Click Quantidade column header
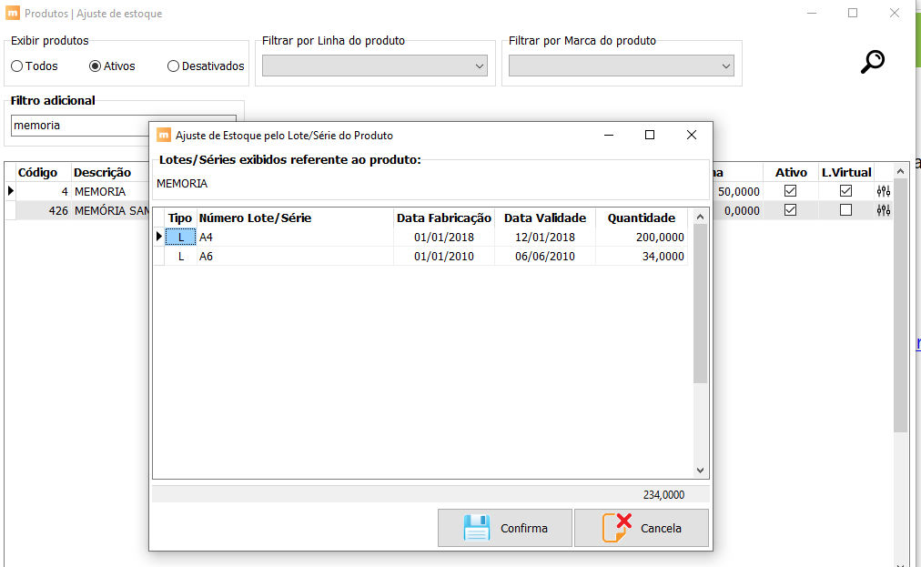 point(642,218)
